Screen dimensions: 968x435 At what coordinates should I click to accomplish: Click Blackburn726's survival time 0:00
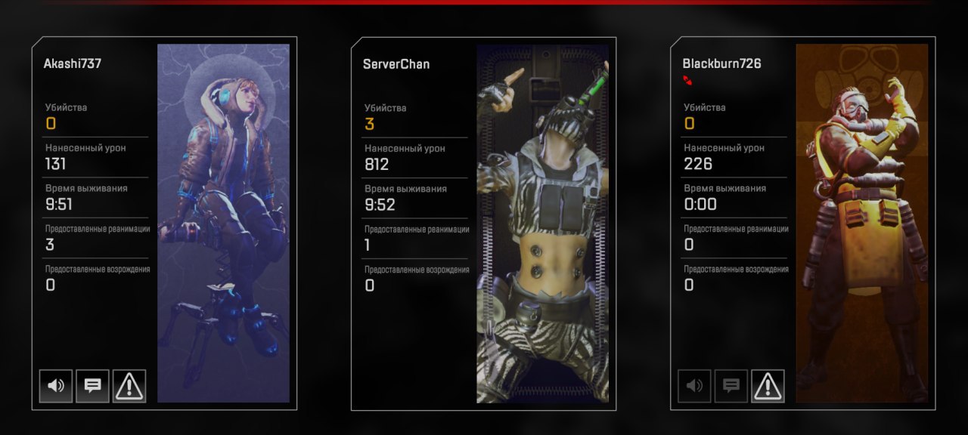pyautogui.click(x=700, y=204)
